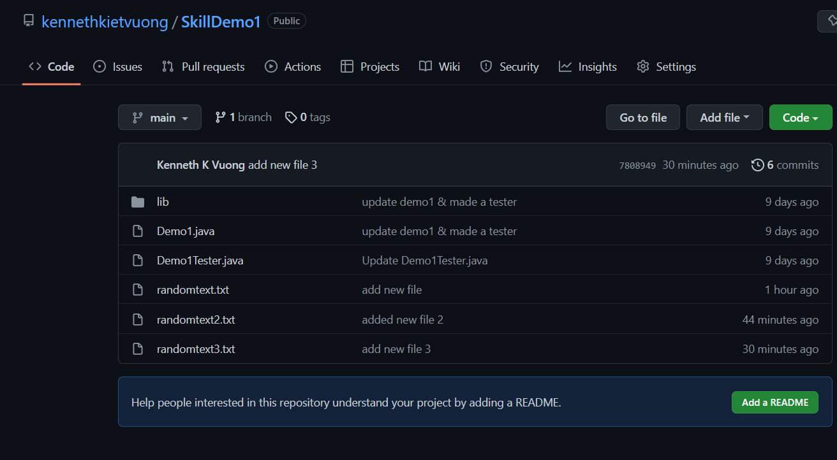Open the SkillDemo1 repository link
Image resolution: width=837 pixels, height=460 pixels.
point(221,22)
